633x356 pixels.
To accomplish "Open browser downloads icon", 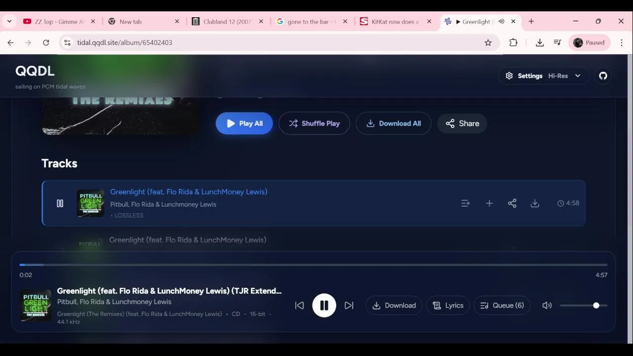I will point(540,43).
